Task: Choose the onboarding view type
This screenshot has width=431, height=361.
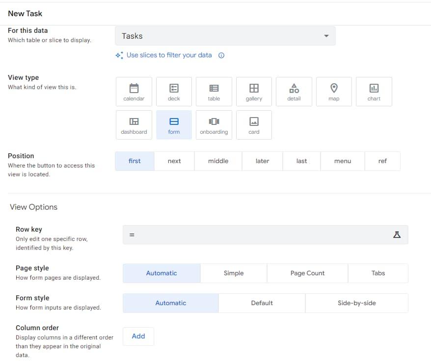Action: 214,125
